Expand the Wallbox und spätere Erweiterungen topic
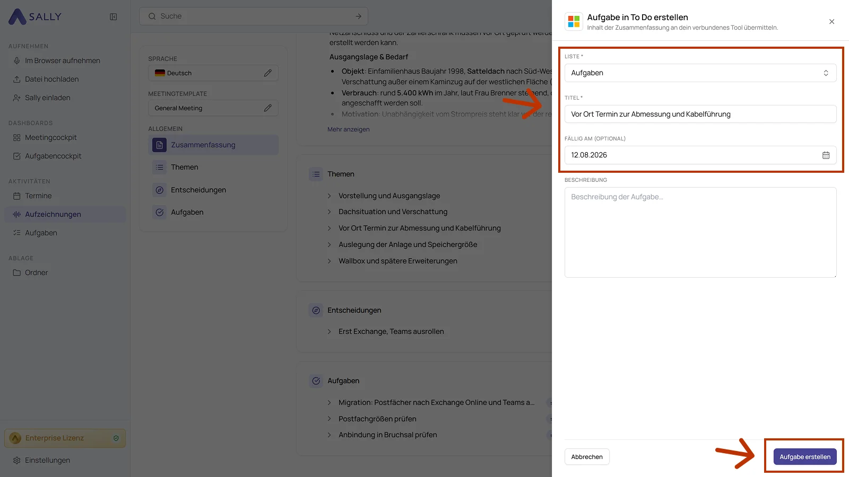Screen dimensions: 849x477 [x=329, y=261]
